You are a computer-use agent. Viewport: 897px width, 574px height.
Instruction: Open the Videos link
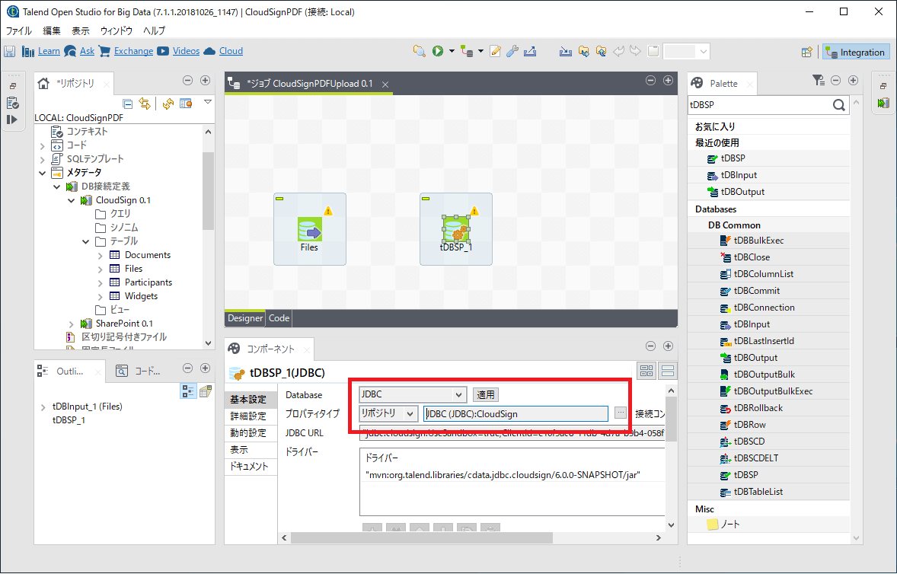tap(186, 51)
